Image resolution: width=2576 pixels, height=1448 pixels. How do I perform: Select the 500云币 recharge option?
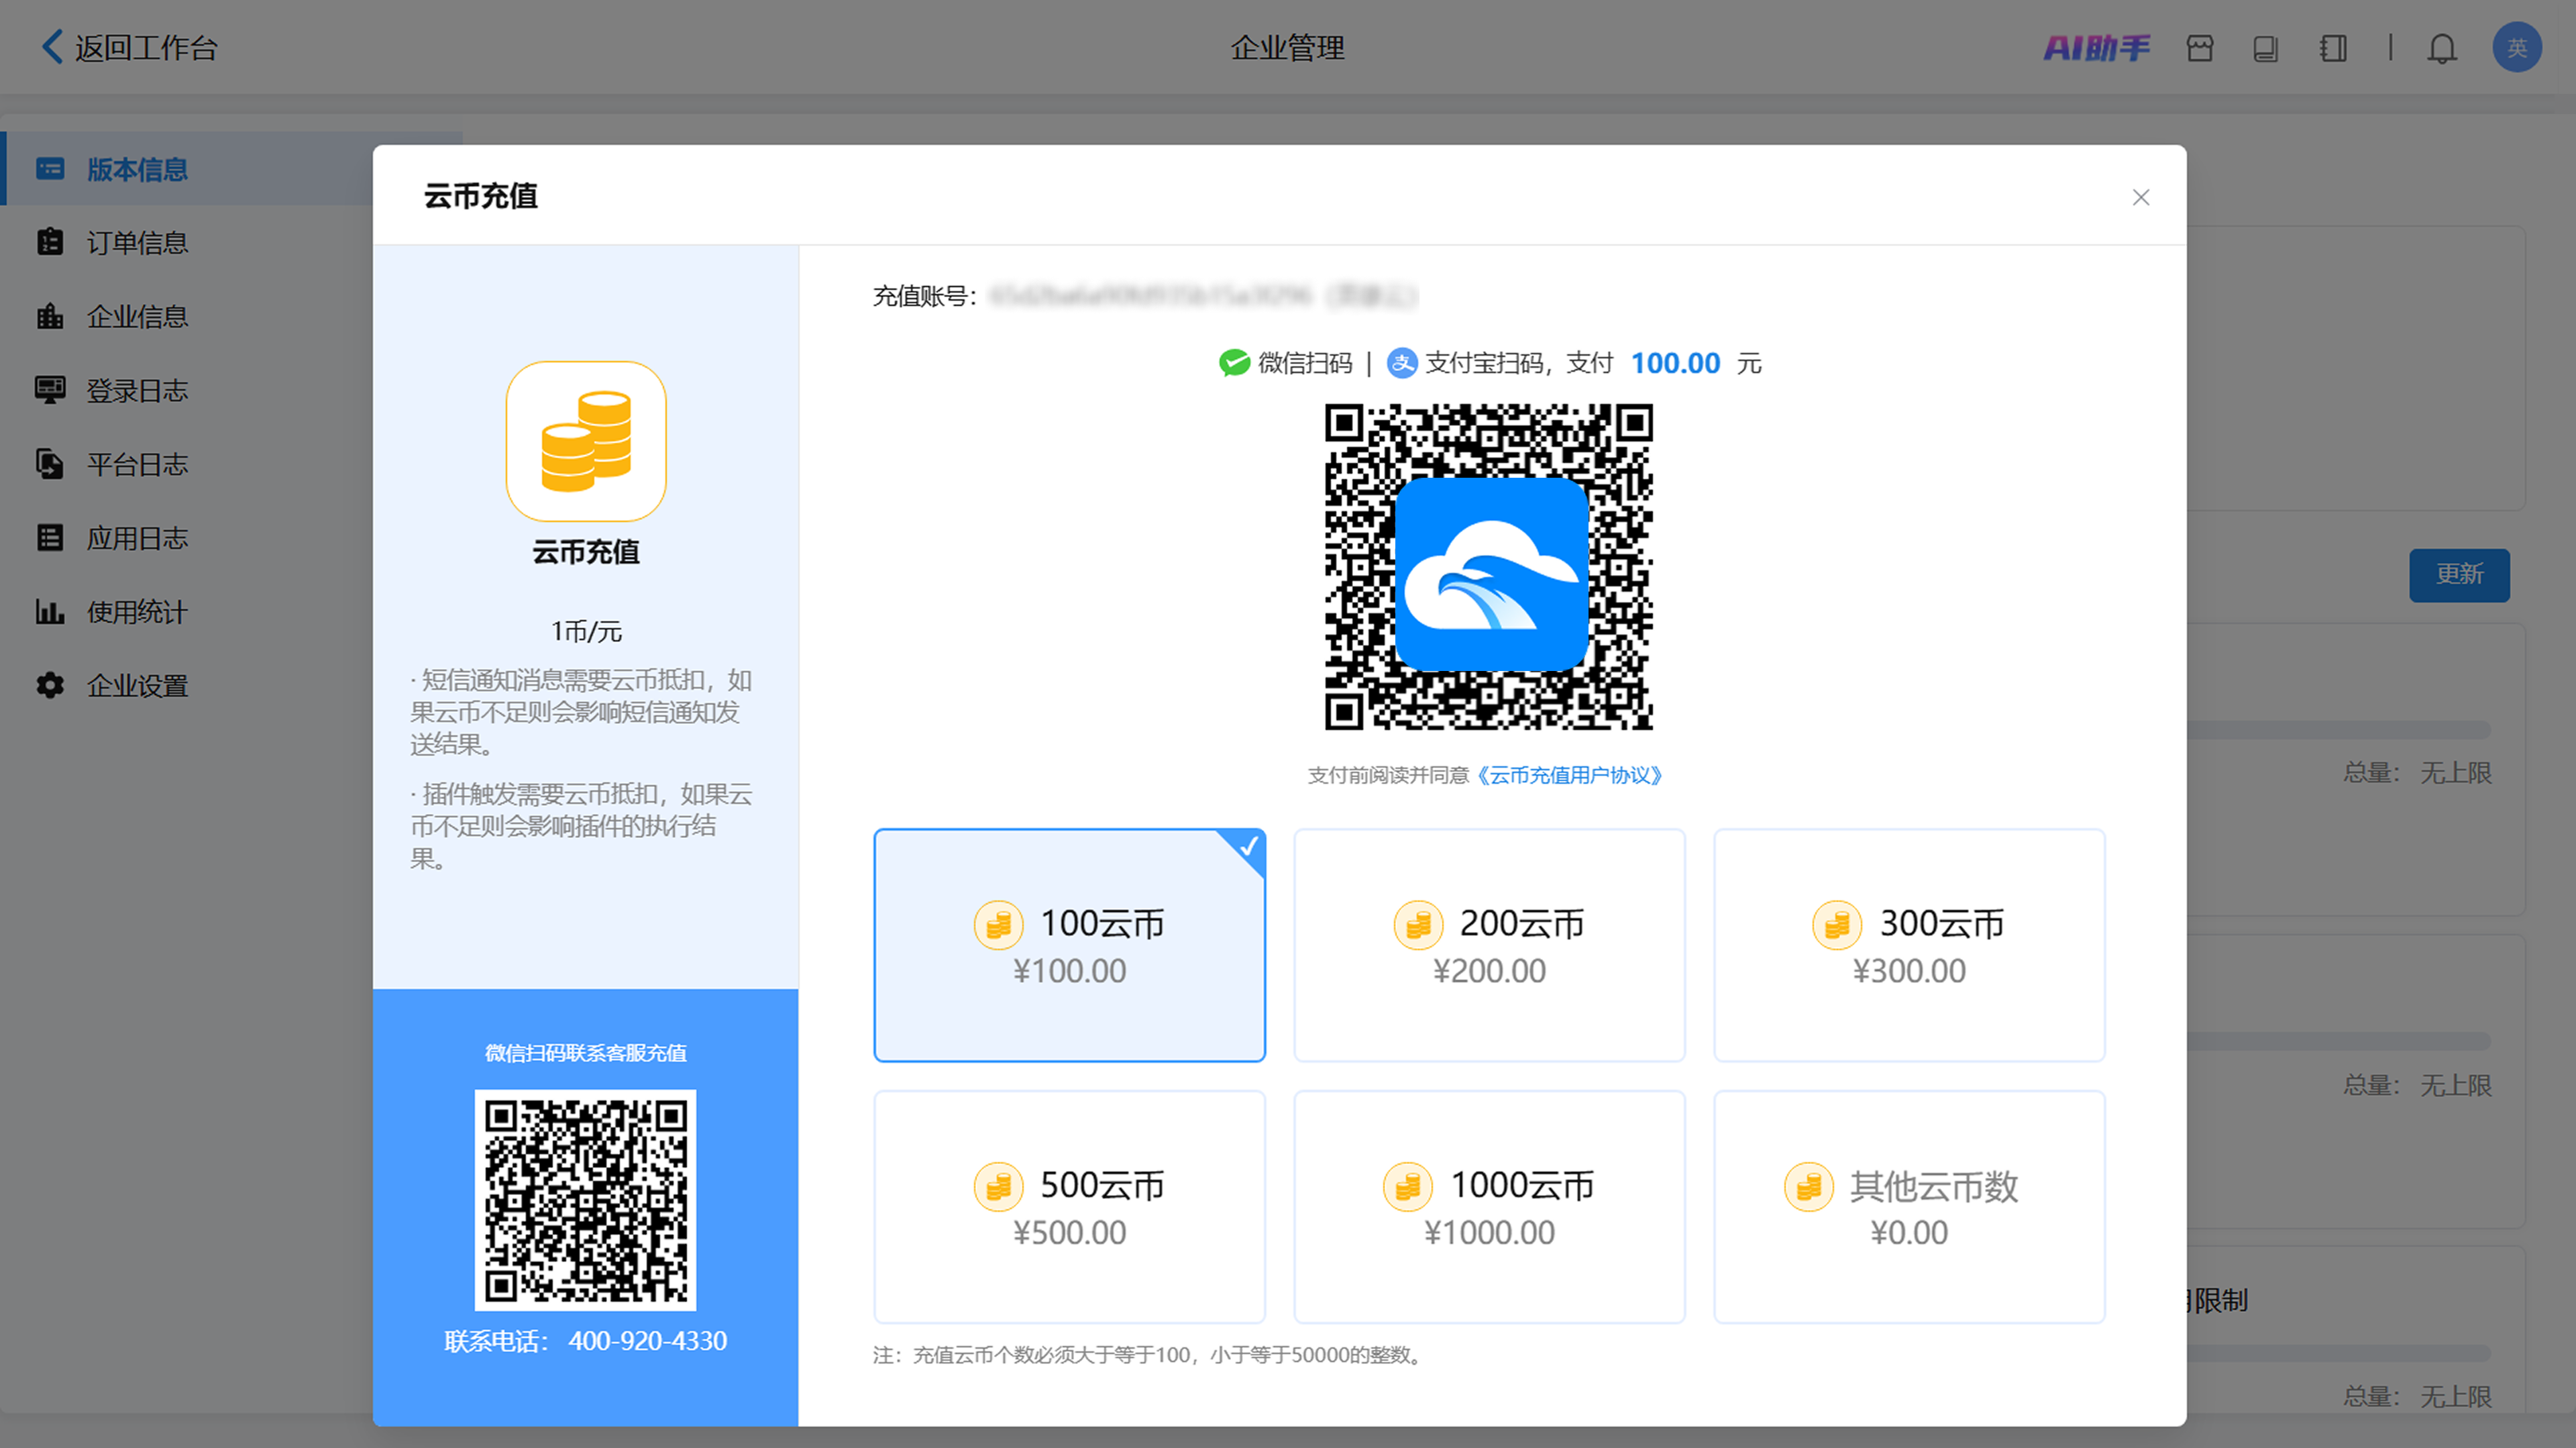point(1069,1207)
